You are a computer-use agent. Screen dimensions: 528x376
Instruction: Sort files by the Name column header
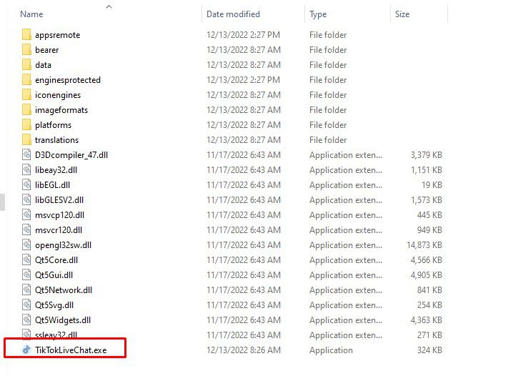click(x=31, y=14)
